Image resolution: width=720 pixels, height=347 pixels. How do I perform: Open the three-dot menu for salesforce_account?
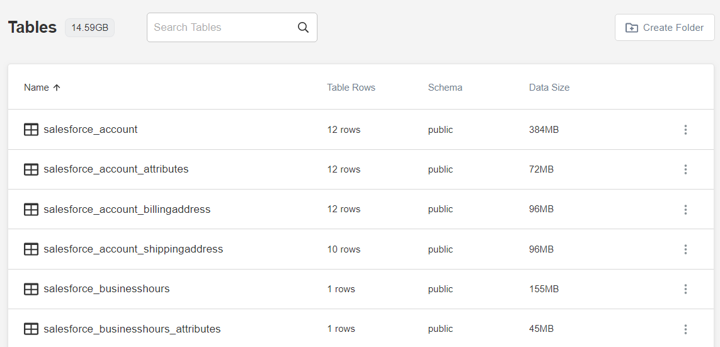click(685, 130)
